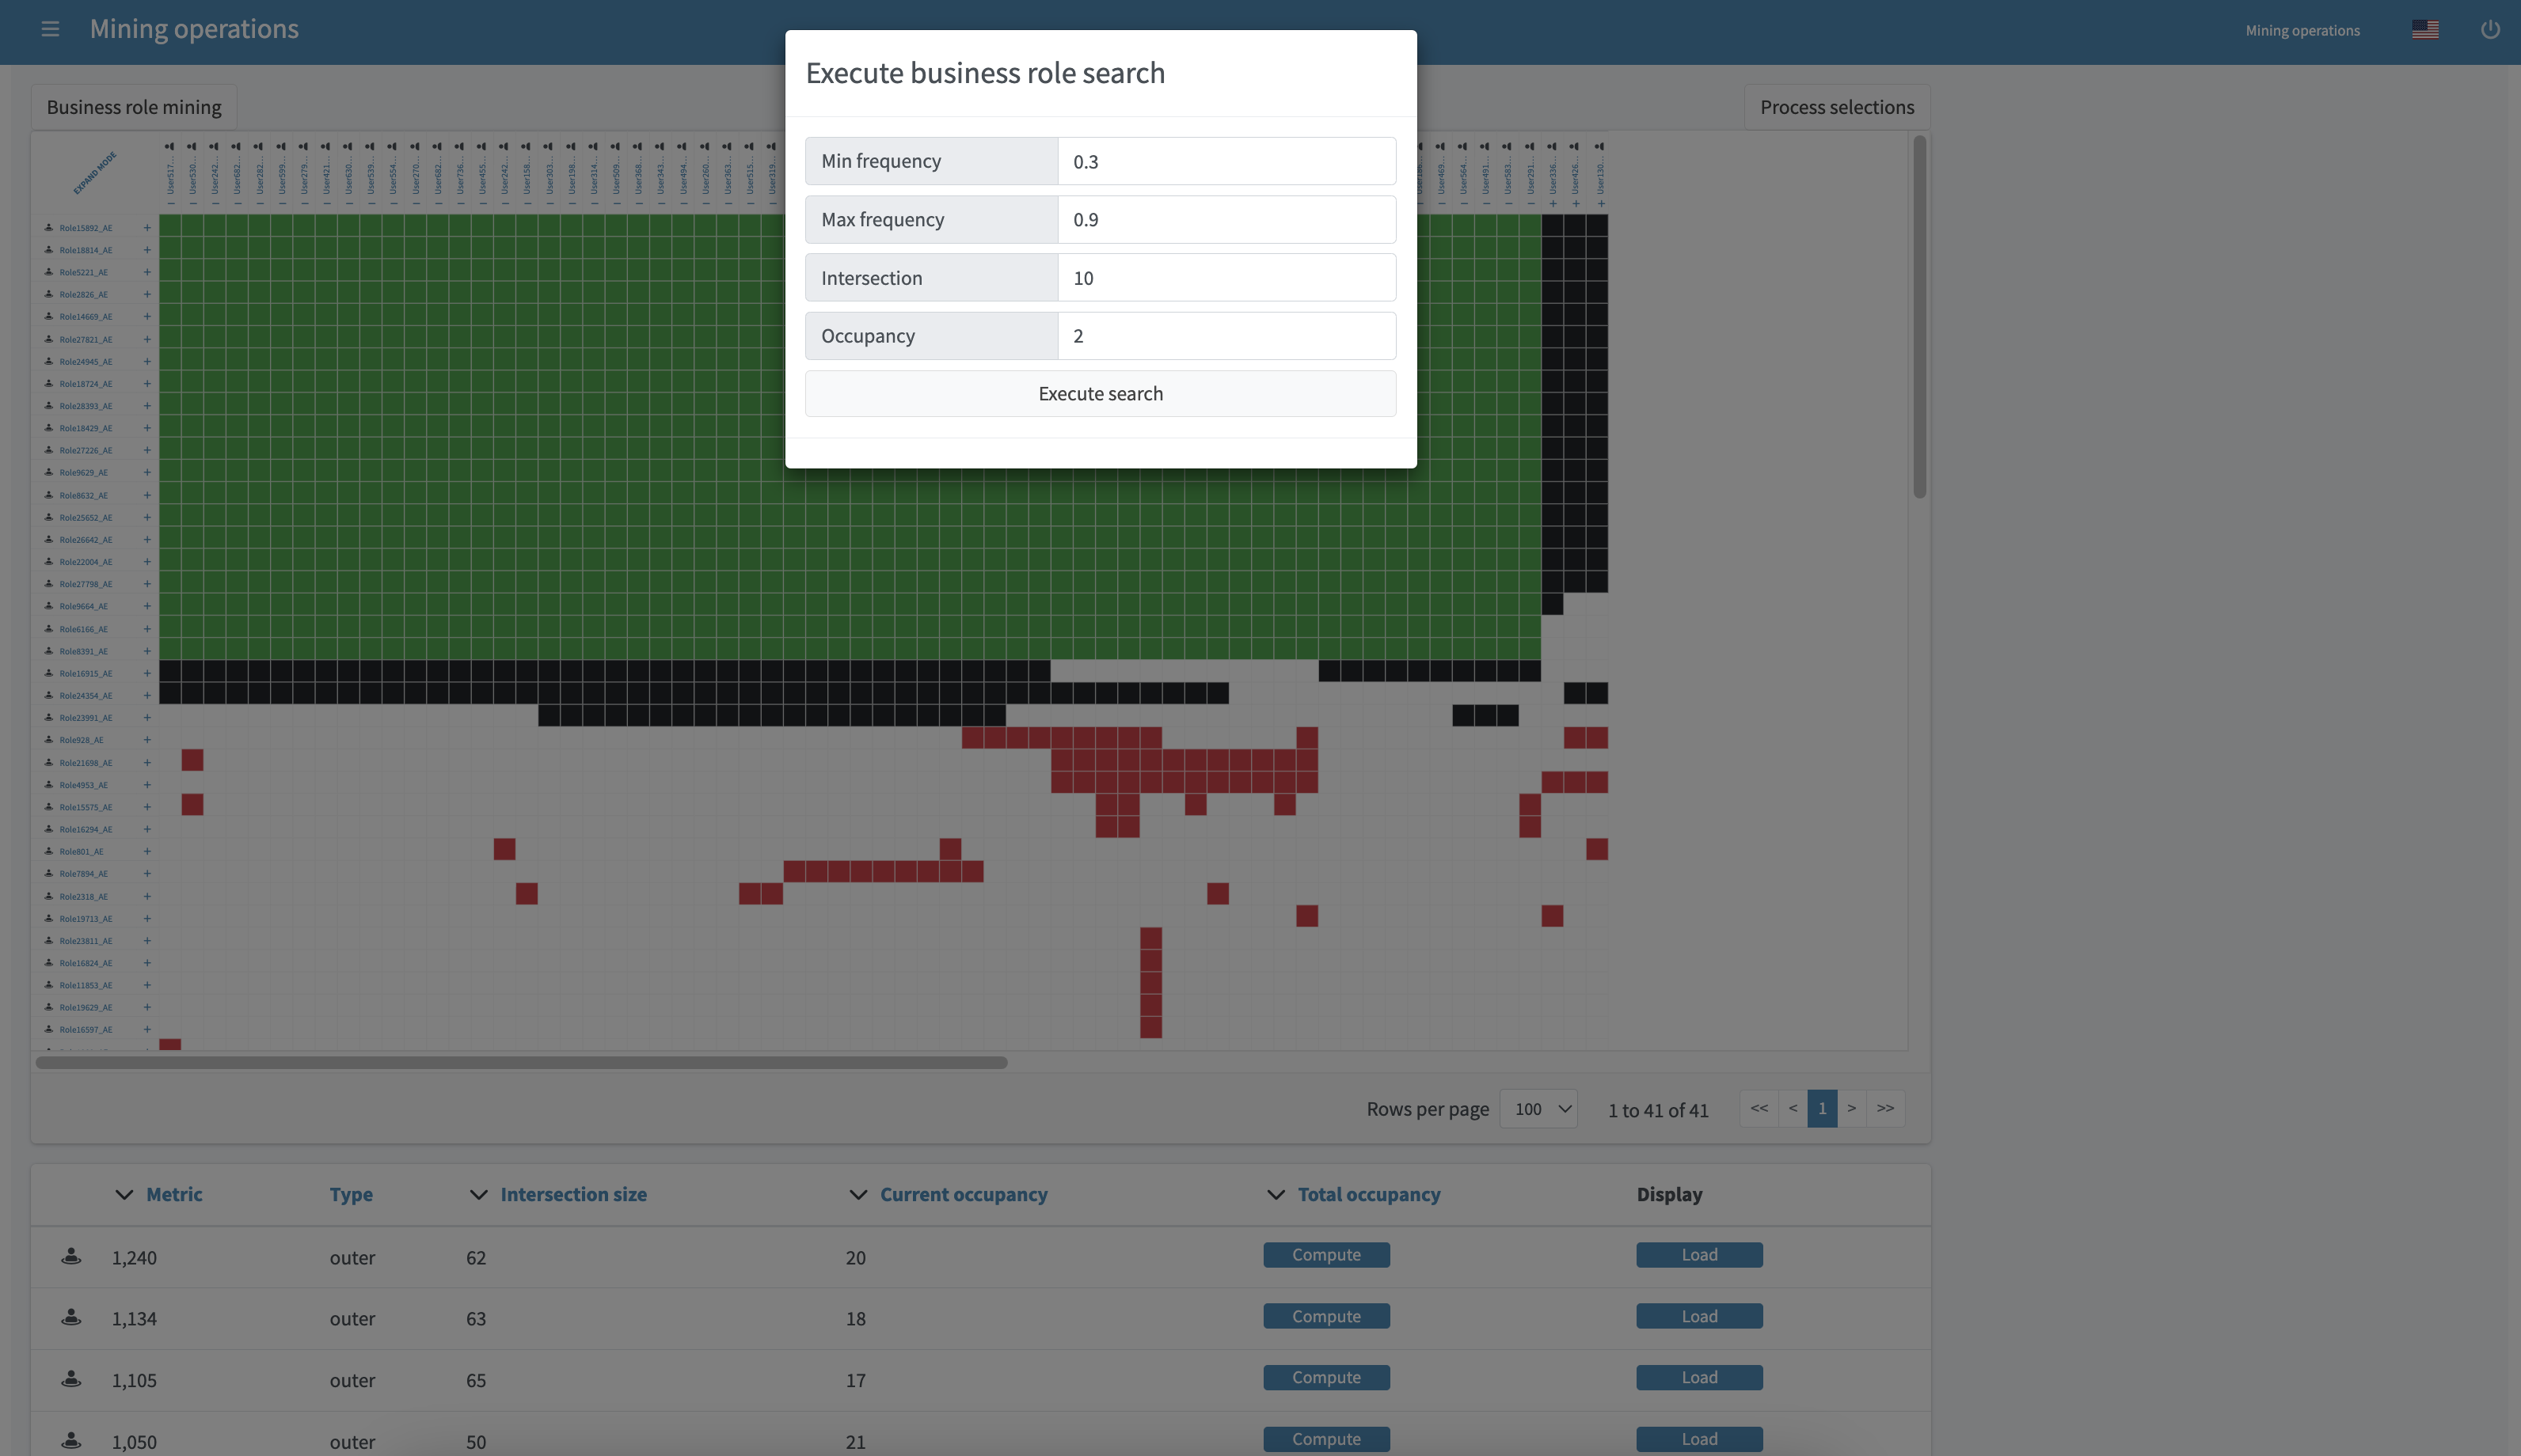
Task: Click the horizontal scrollbar under the grid
Action: [521, 1063]
